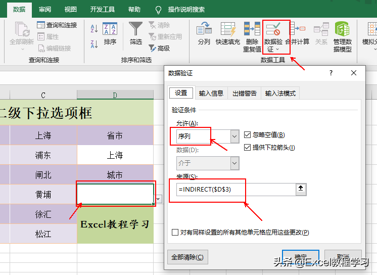Click the 模拟分析 what-if icon

tap(372, 29)
